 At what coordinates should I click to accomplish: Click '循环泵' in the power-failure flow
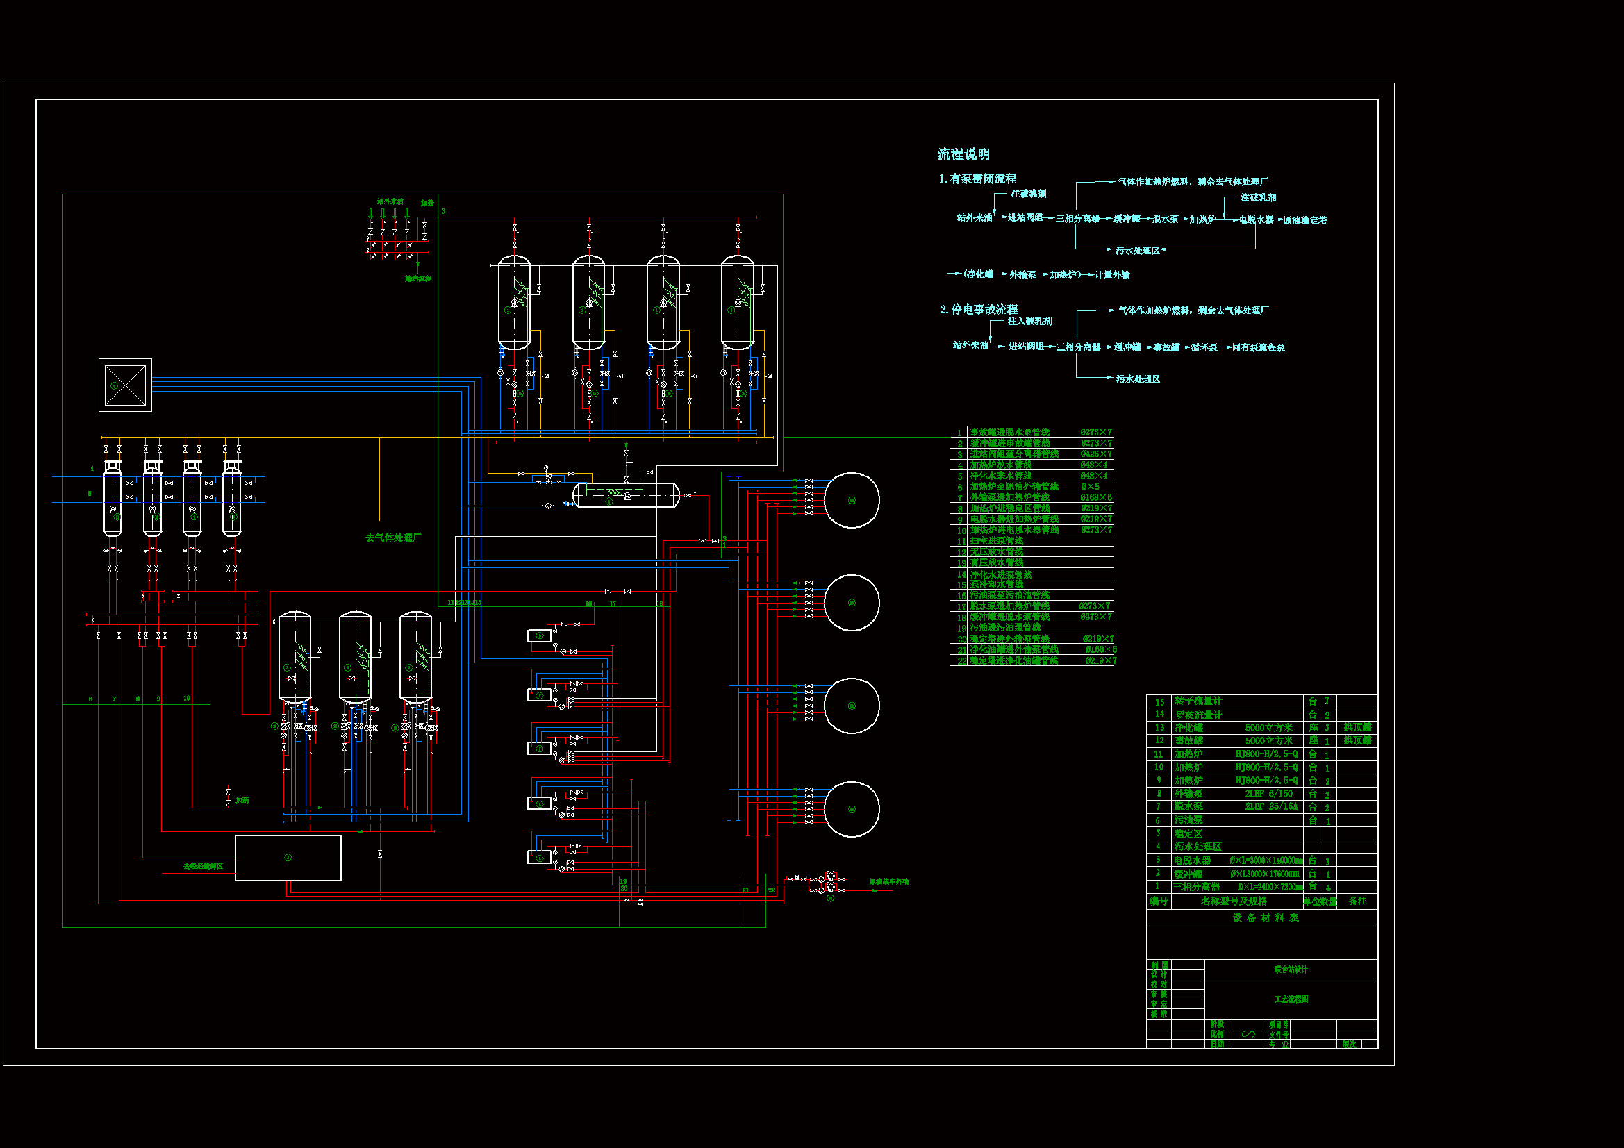click(x=1204, y=347)
